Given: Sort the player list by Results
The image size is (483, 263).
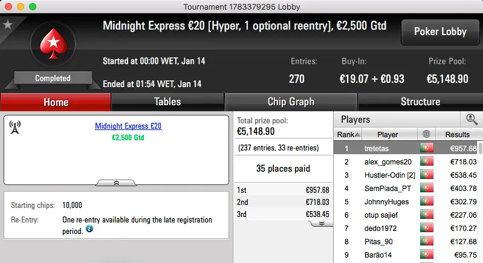Looking at the screenshot, I should [457, 134].
